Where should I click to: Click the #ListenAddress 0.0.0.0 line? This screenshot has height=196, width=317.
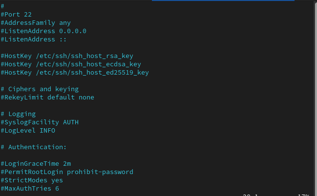point(43,31)
